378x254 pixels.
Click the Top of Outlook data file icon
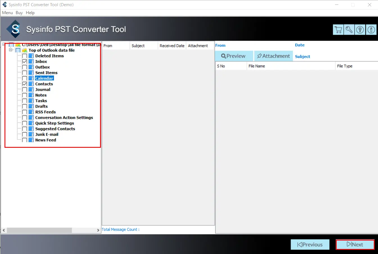pyautogui.click(x=24, y=50)
